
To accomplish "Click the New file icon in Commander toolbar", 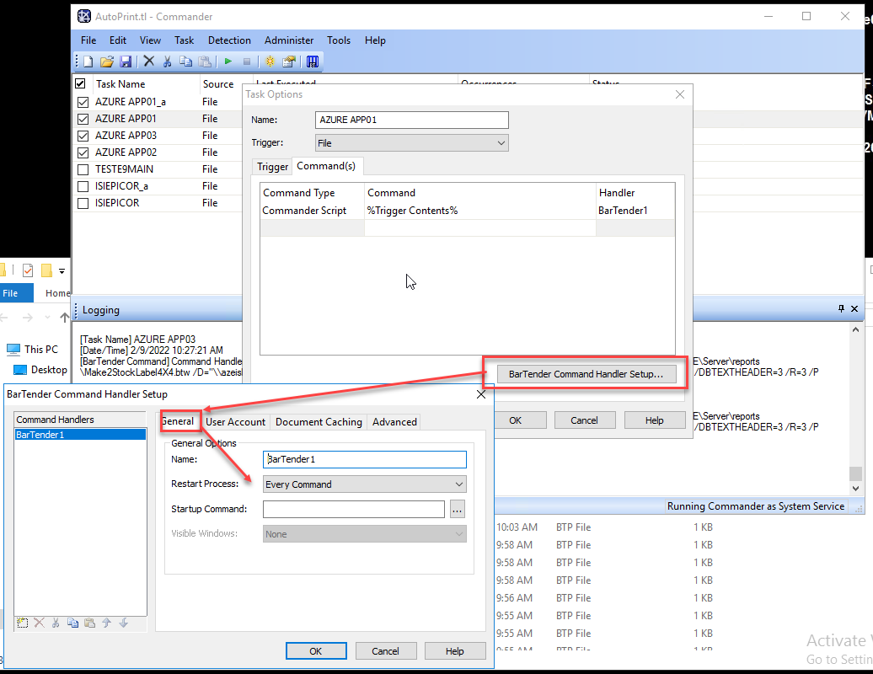I will click(88, 62).
